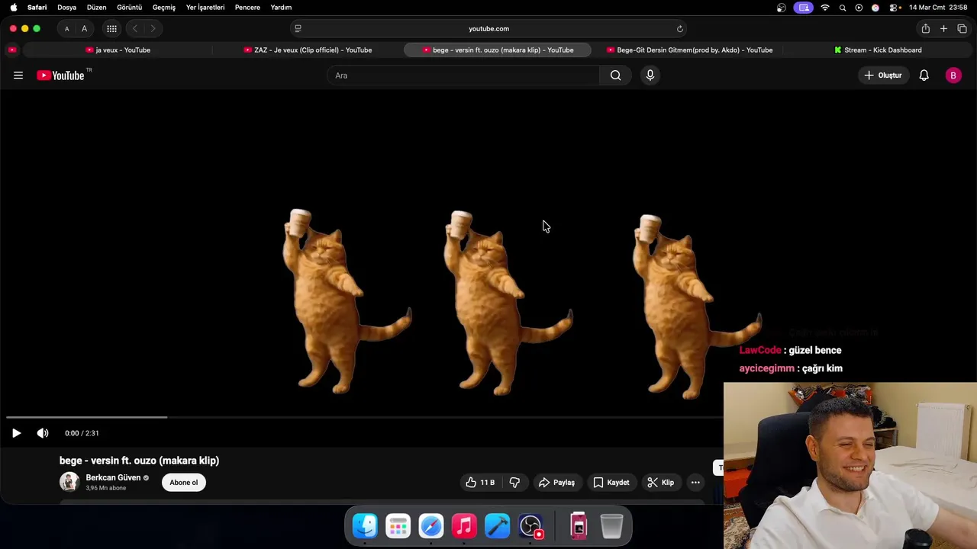Viewport: 977px width, 549px height.
Task: Open Spotlight search in menu bar
Action: 843,8
